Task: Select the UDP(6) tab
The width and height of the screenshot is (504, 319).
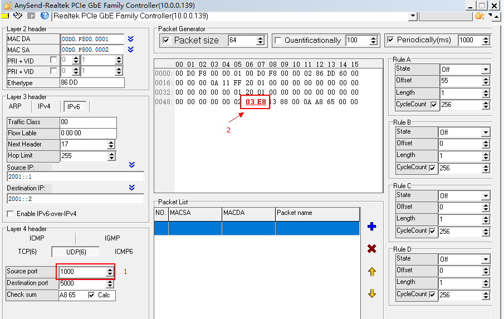Action: point(76,252)
